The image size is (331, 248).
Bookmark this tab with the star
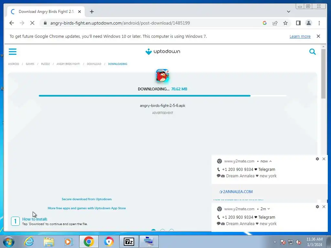coord(285,23)
